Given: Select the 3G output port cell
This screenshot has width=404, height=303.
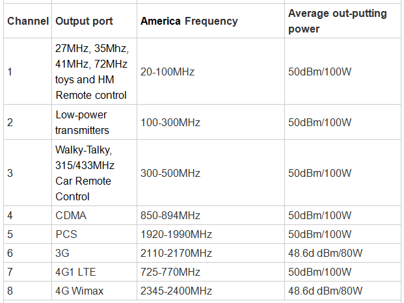Looking at the screenshot, I should (x=63, y=252).
